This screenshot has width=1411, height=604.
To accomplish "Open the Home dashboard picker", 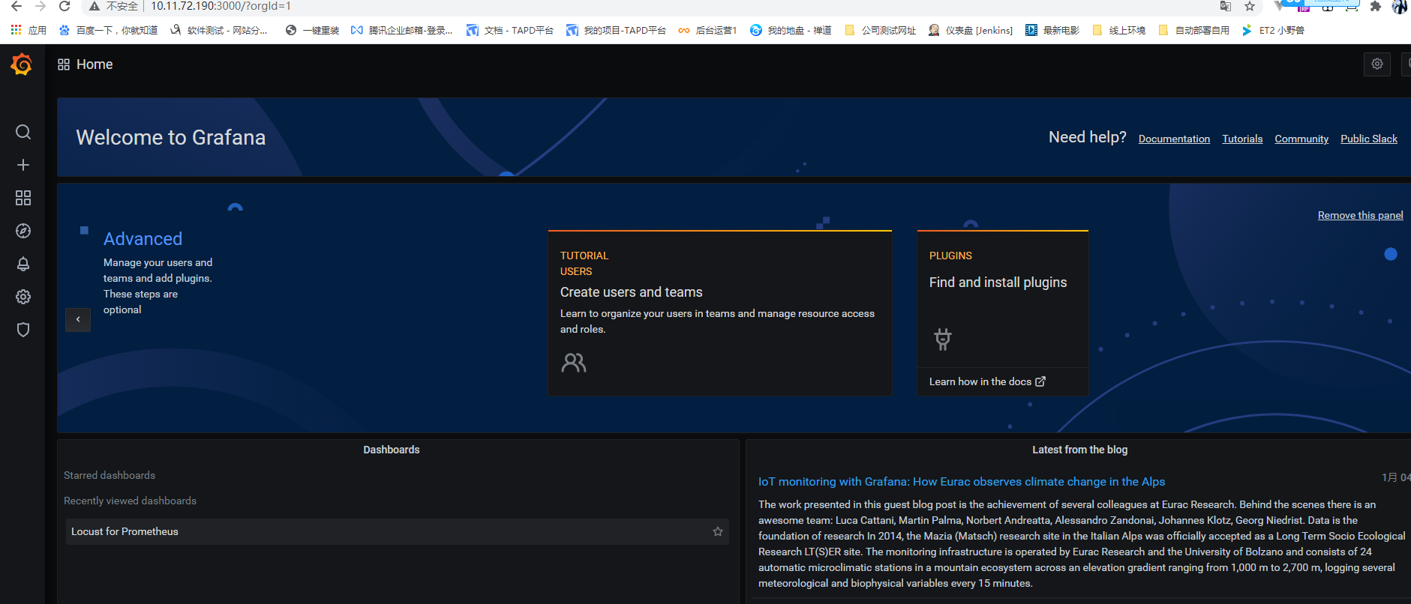I will pyautogui.click(x=86, y=64).
